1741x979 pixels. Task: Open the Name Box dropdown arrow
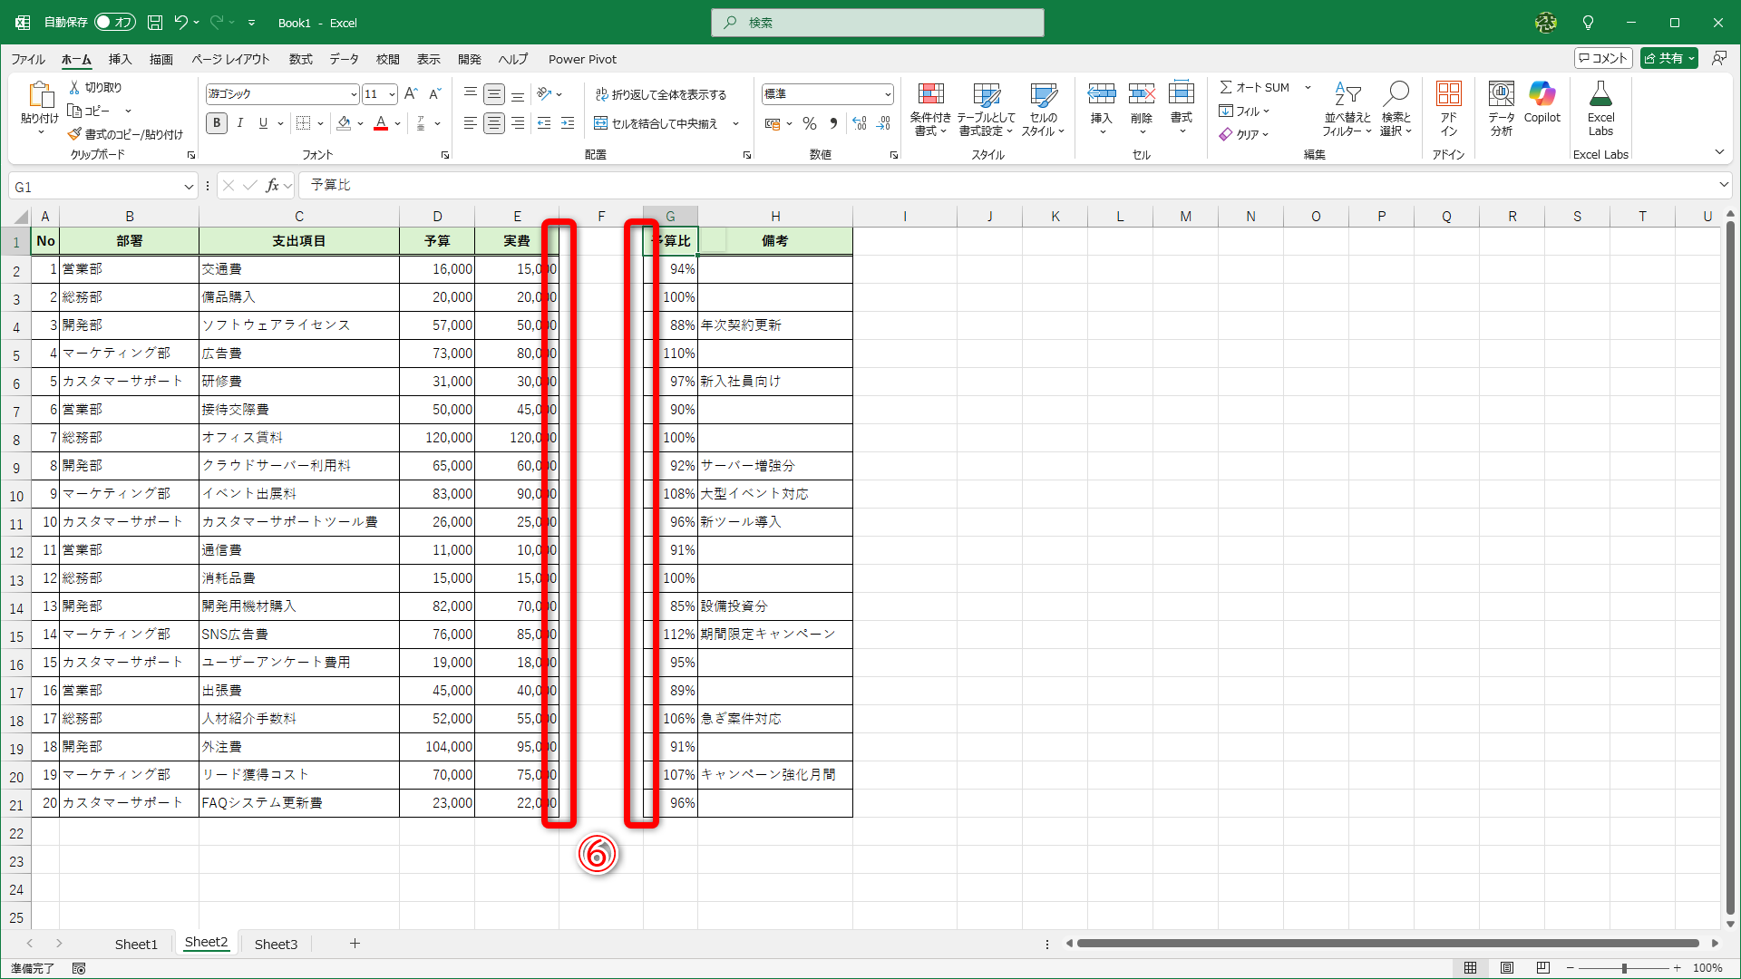[189, 187]
